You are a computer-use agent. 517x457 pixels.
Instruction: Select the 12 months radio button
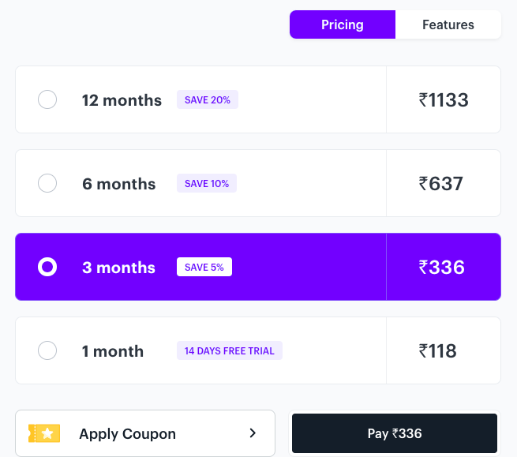pyautogui.click(x=47, y=99)
